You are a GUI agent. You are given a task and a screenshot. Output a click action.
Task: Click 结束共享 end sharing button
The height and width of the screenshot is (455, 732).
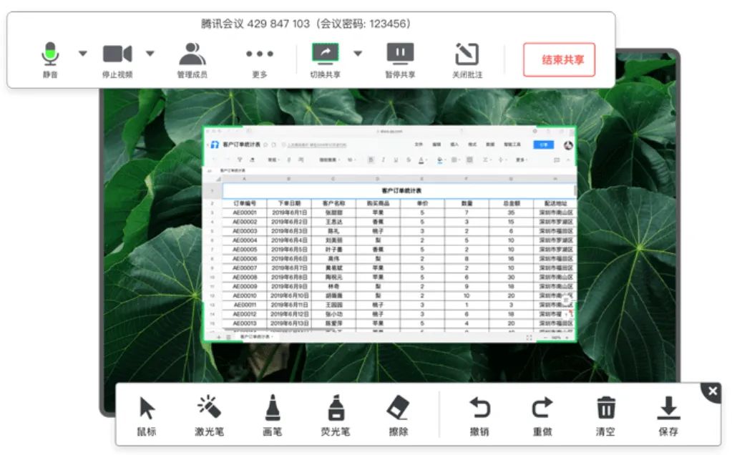coord(560,59)
